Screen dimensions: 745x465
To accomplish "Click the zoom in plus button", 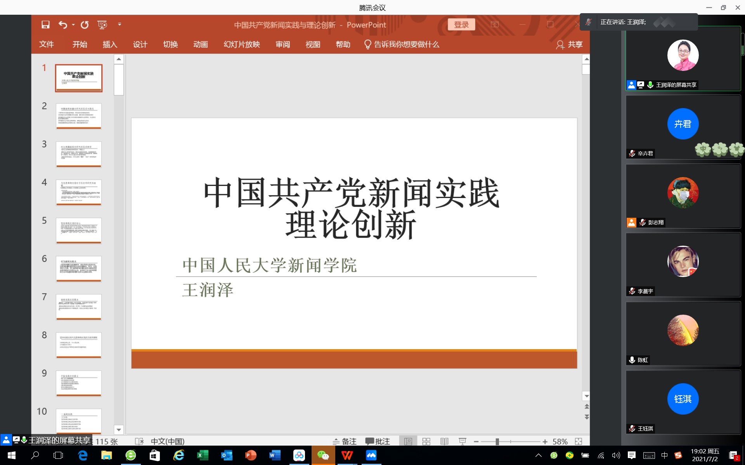I will coord(545,441).
